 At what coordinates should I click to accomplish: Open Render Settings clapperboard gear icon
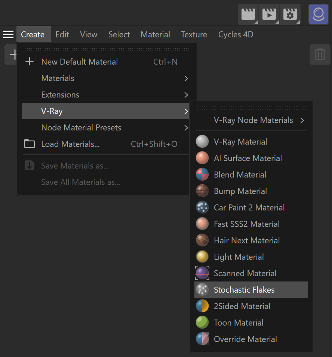290,14
